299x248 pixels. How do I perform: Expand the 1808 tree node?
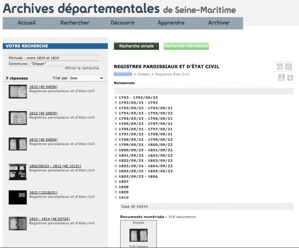click(x=116, y=187)
